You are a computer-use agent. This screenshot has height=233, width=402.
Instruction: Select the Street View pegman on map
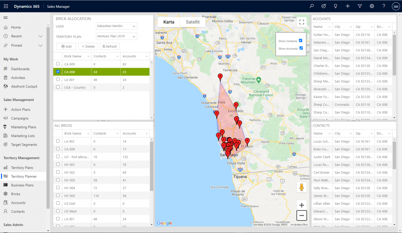point(301,187)
